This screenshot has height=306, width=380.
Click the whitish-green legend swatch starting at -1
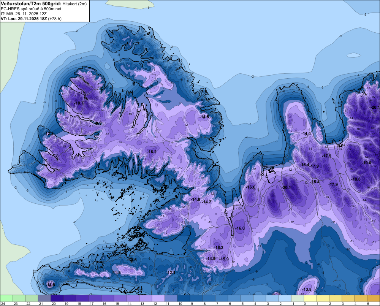click(298, 298)
